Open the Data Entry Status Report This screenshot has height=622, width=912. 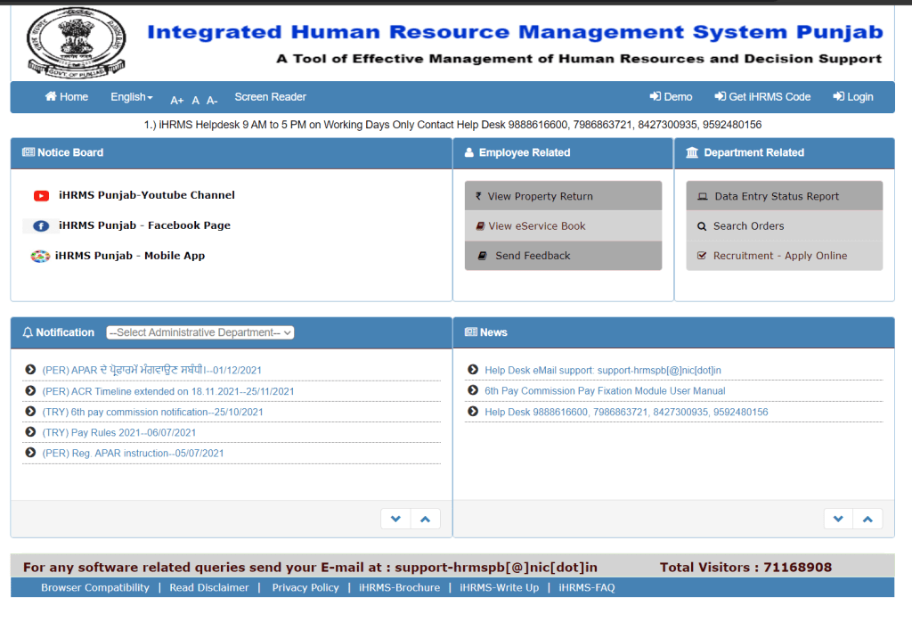tap(784, 196)
